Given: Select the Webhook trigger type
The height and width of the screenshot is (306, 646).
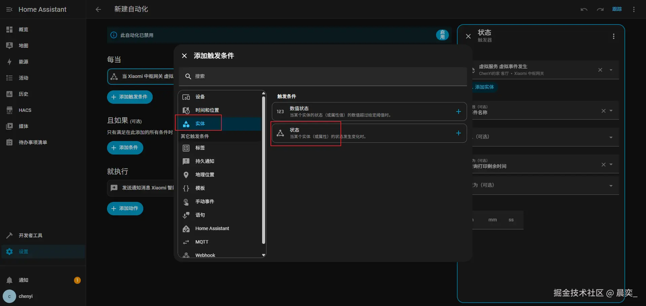Looking at the screenshot, I should [x=205, y=255].
